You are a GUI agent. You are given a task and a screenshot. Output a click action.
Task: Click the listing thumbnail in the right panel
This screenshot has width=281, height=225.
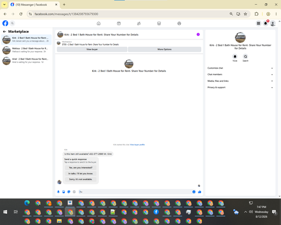tap(240, 37)
